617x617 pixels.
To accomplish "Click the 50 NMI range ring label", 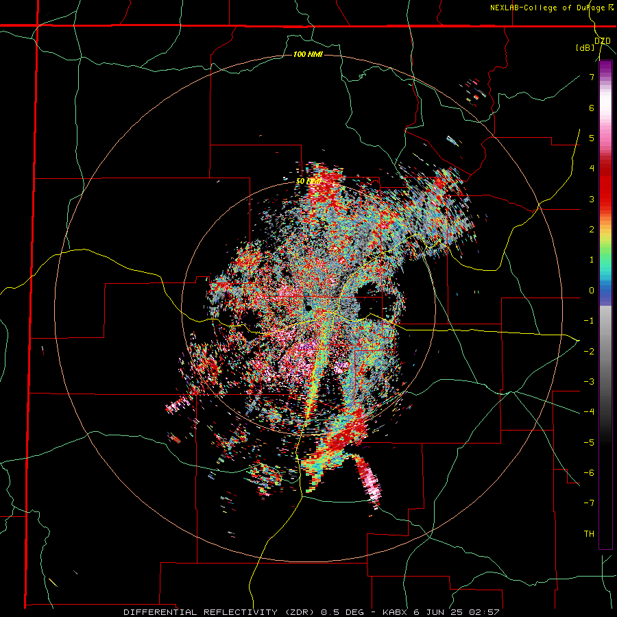I will [308, 181].
